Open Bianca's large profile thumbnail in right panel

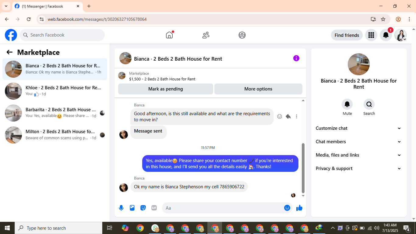pos(359,64)
